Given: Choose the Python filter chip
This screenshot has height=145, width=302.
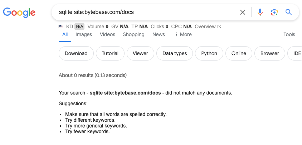Looking at the screenshot, I should (x=209, y=53).
